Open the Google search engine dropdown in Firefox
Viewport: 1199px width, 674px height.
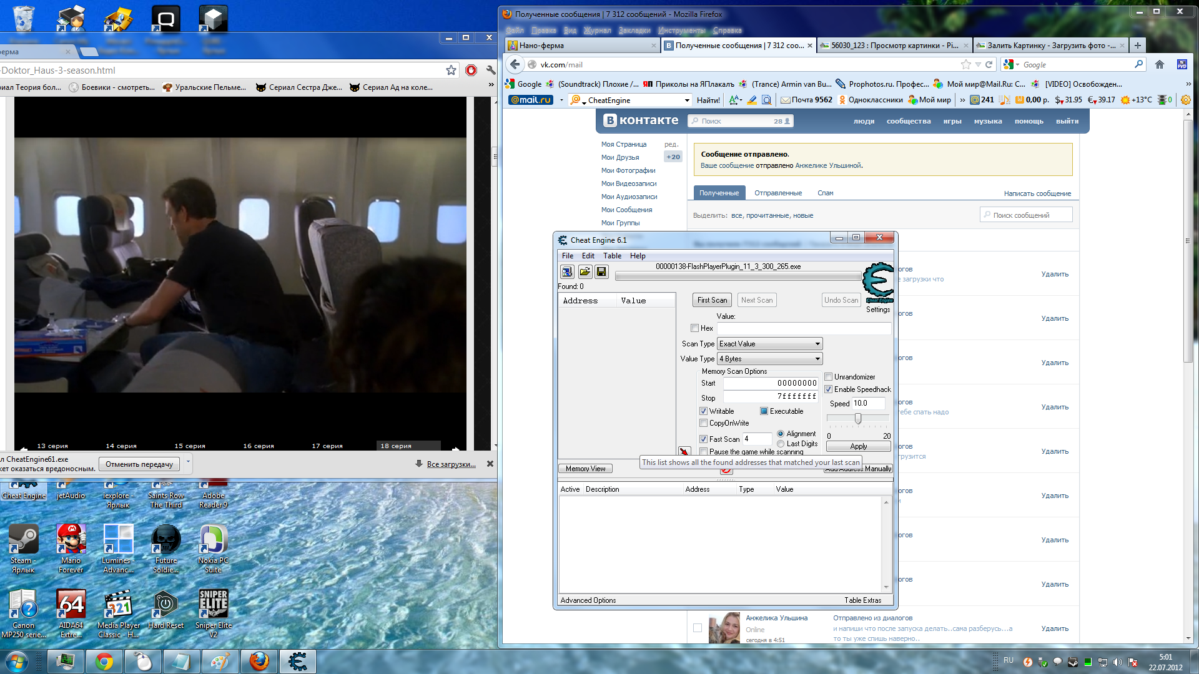point(1012,64)
